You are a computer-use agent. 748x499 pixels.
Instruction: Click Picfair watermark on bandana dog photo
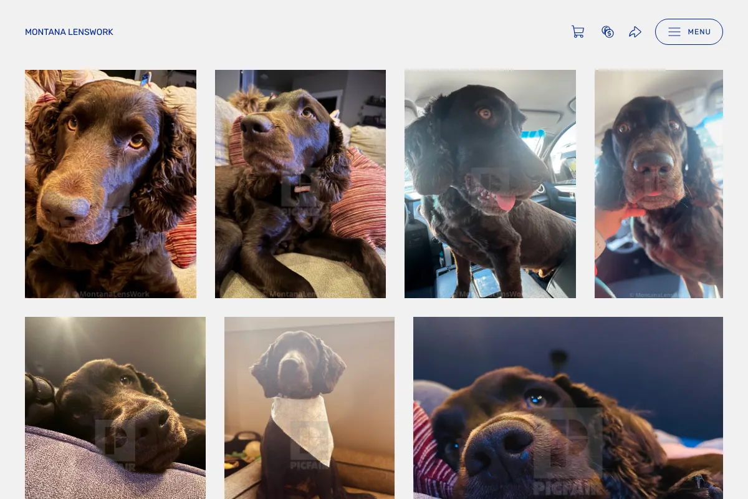point(310,445)
